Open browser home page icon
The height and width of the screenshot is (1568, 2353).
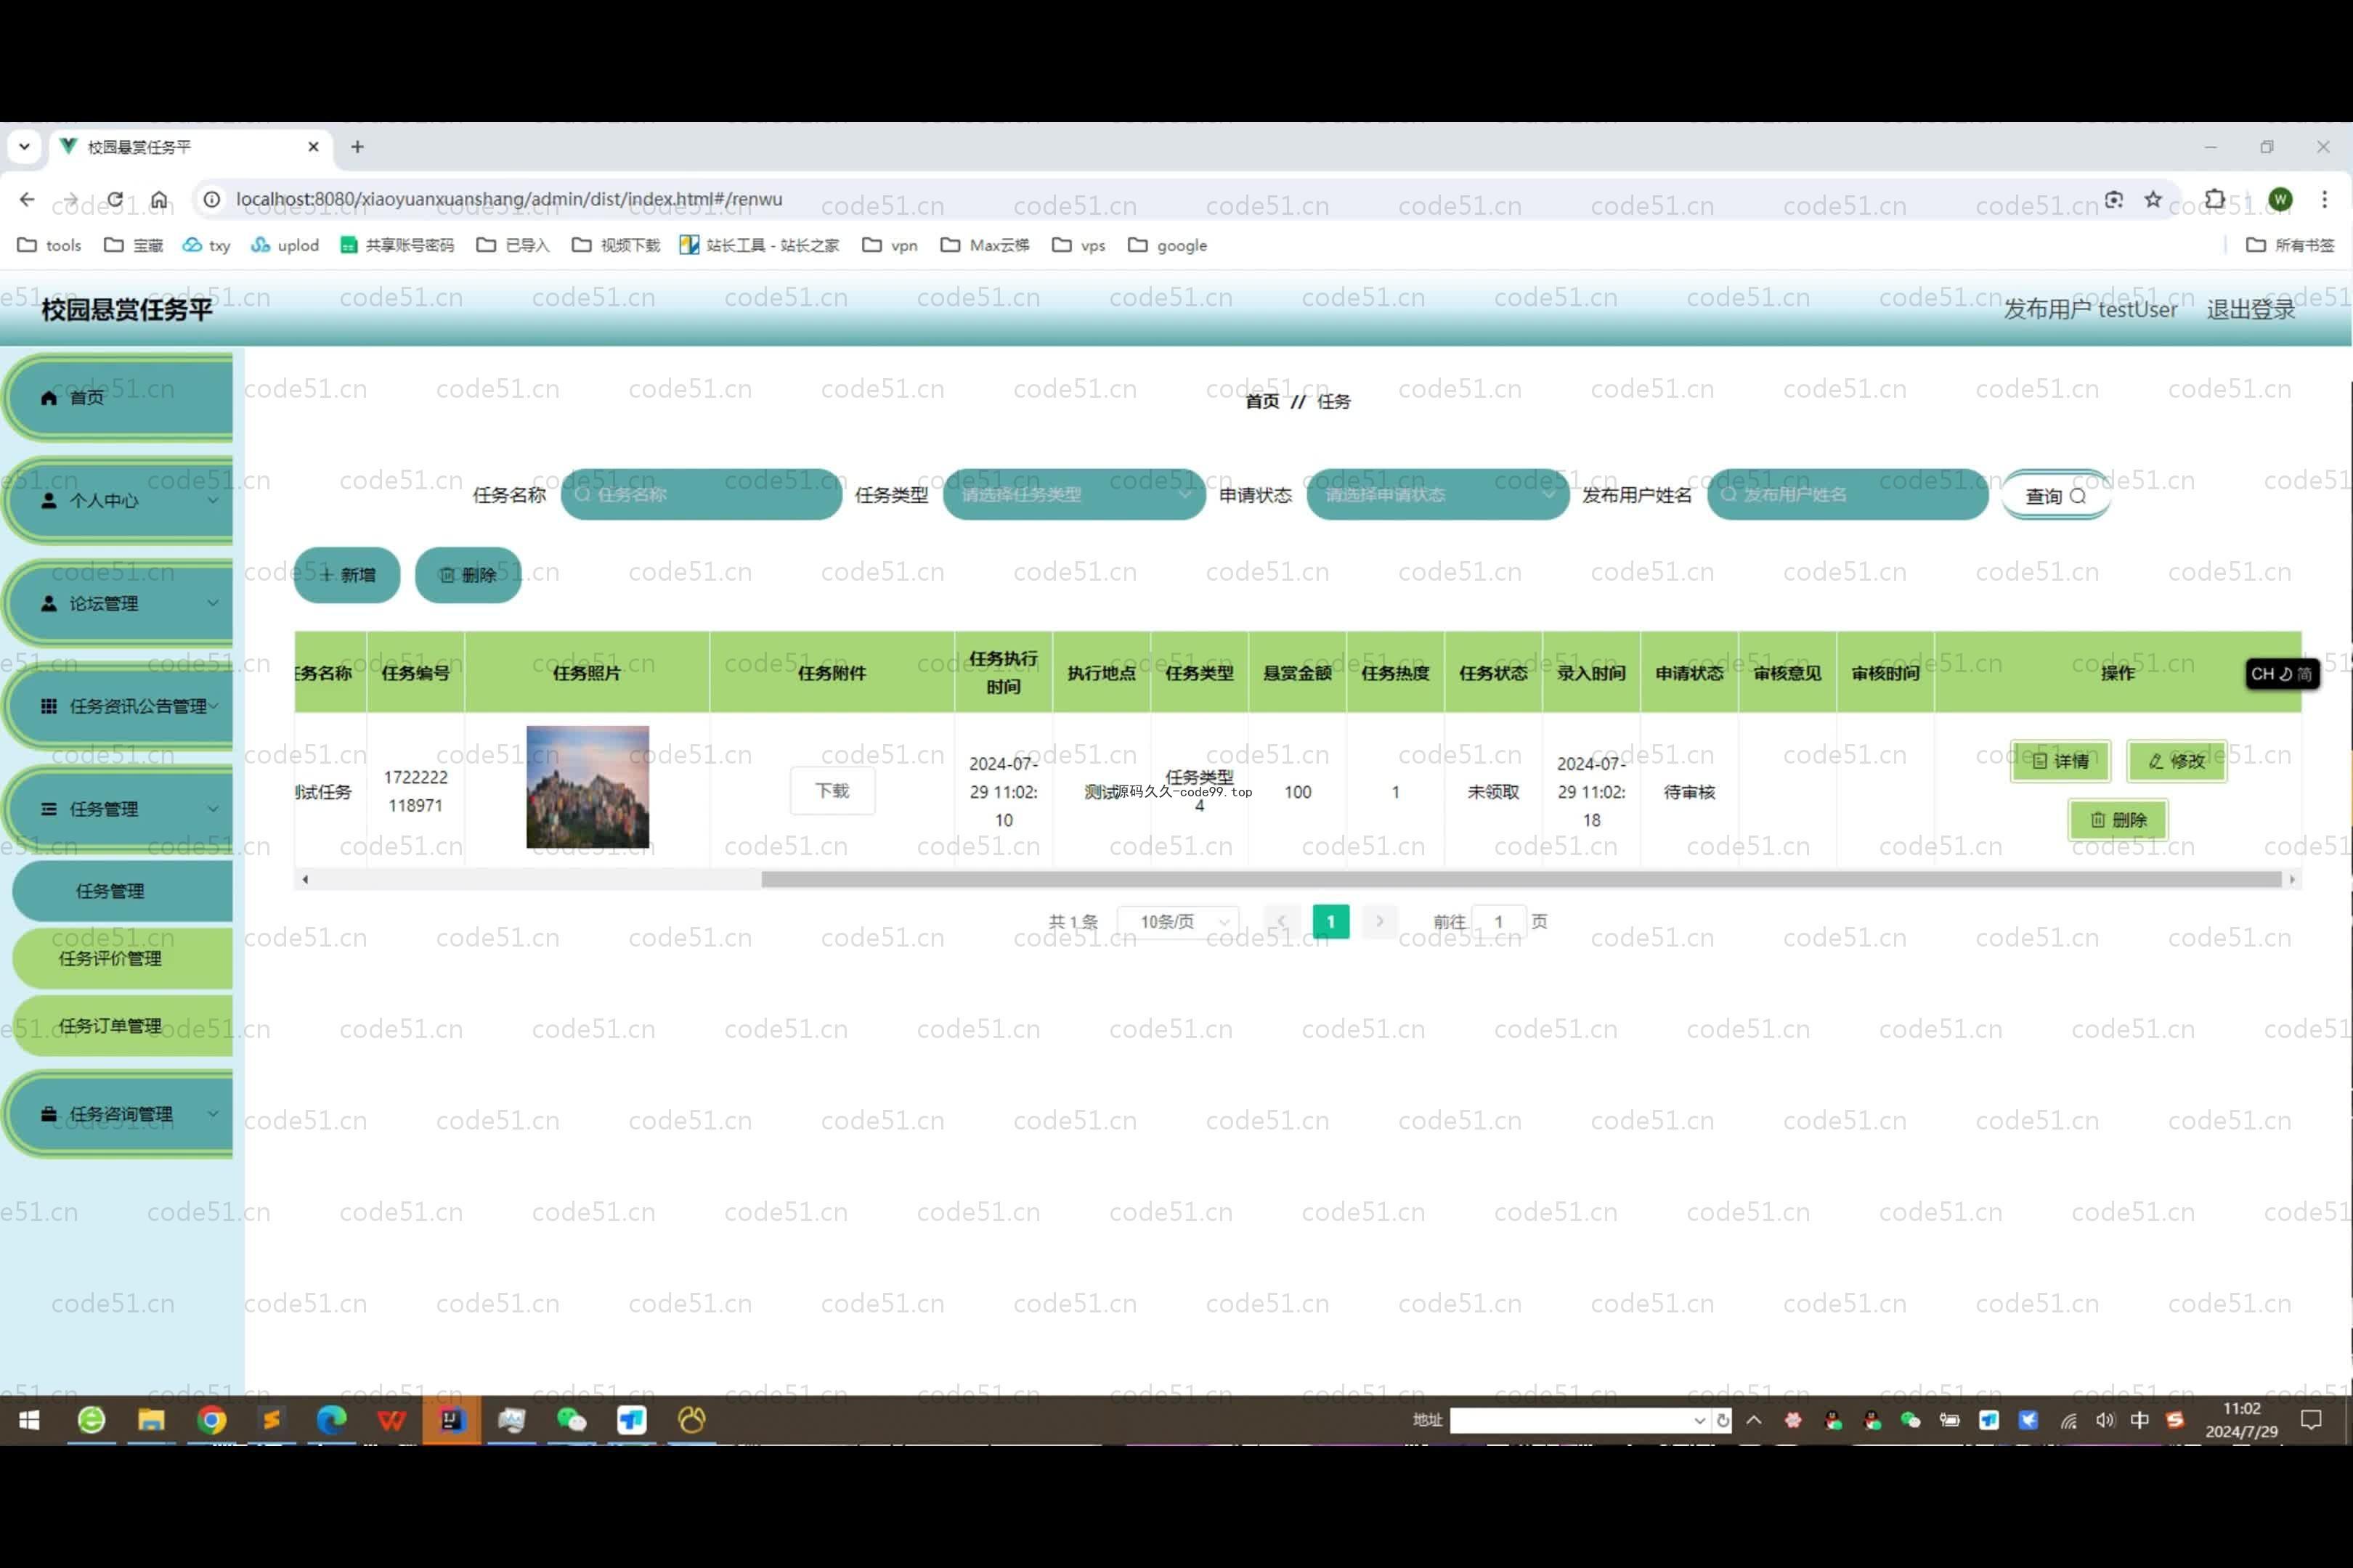(x=159, y=199)
